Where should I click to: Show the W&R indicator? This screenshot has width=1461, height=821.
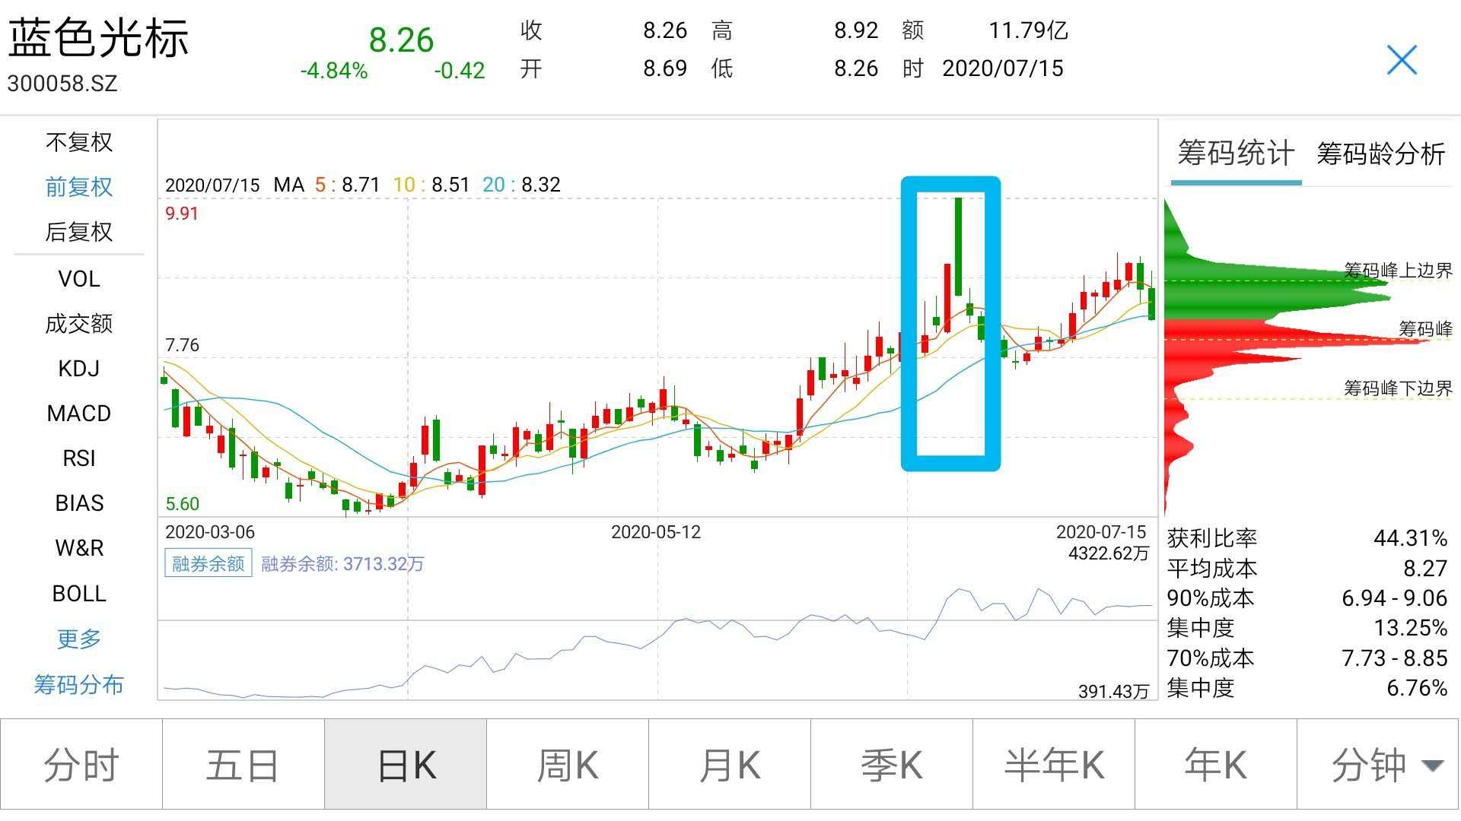point(79,548)
